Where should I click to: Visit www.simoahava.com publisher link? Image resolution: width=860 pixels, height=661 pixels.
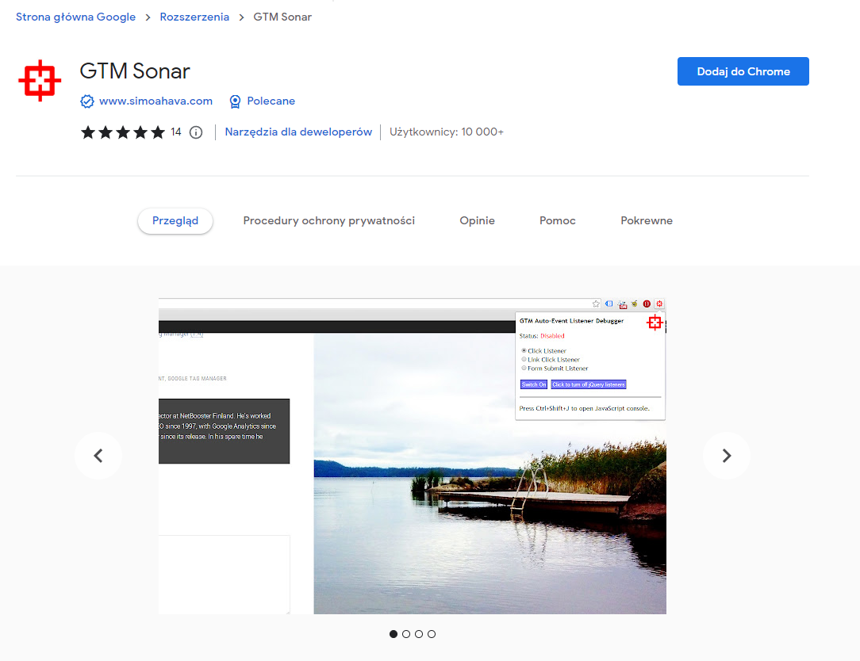155,101
